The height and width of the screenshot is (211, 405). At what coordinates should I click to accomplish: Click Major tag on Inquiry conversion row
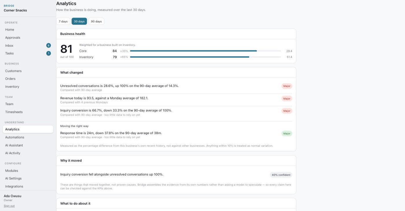pos(287,111)
